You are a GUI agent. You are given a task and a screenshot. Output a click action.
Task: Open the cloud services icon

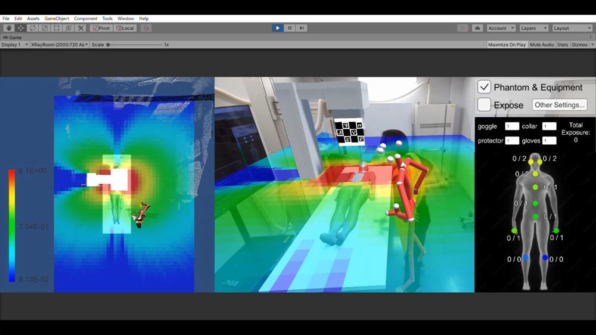click(x=477, y=28)
